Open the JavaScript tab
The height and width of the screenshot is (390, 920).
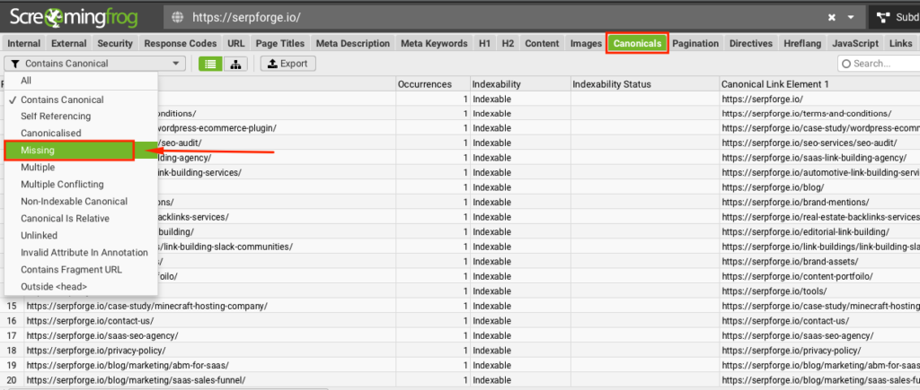pyautogui.click(x=855, y=43)
